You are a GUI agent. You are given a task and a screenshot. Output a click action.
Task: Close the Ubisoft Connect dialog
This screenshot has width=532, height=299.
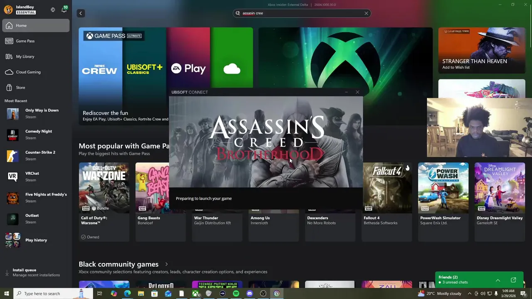tap(357, 92)
